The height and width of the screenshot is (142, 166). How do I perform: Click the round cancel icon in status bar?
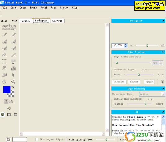pos(8,140)
